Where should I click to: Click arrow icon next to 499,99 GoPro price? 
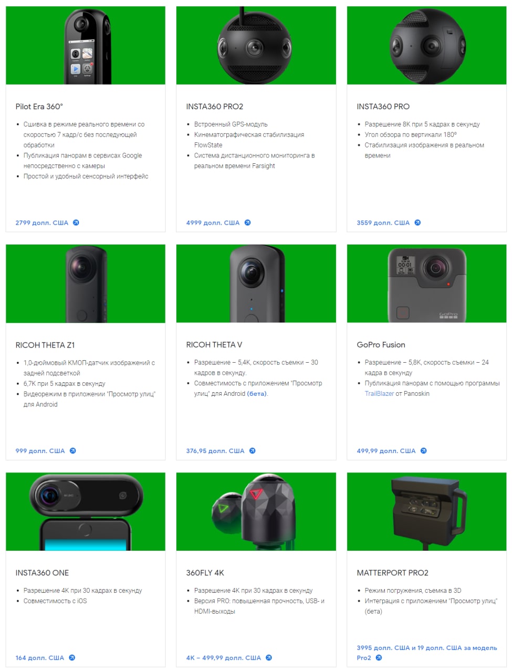(424, 450)
